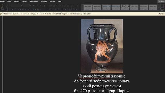Align text to the right
Screen dimensions: 165x93
[x=56, y=10]
